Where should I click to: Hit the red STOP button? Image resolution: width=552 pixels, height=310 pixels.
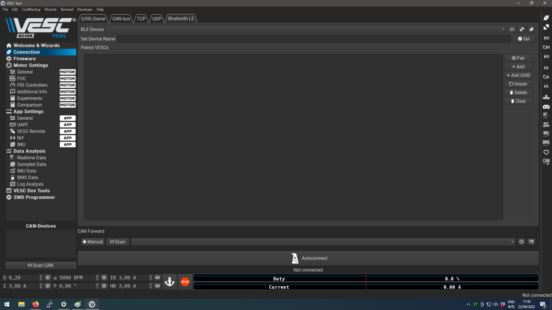[x=185, y=282]
